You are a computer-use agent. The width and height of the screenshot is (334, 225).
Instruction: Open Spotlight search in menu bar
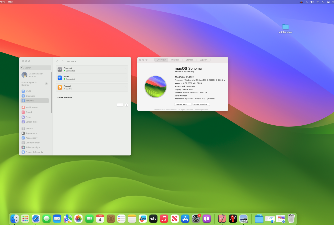click(323, 2)
